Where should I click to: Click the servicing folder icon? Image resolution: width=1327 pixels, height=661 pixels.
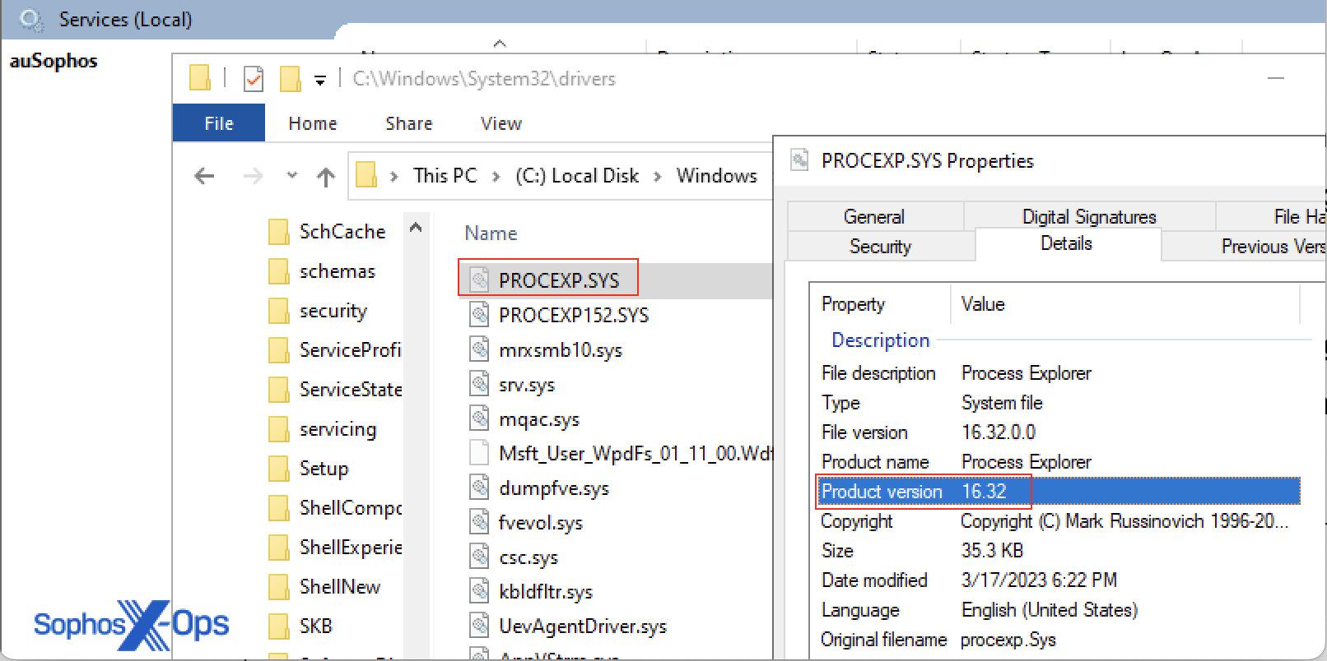[x=279, y=429]
